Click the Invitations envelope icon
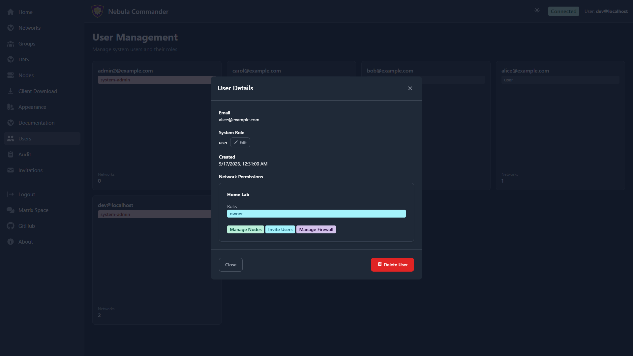The image size is (633, 356). click(11, 170)
